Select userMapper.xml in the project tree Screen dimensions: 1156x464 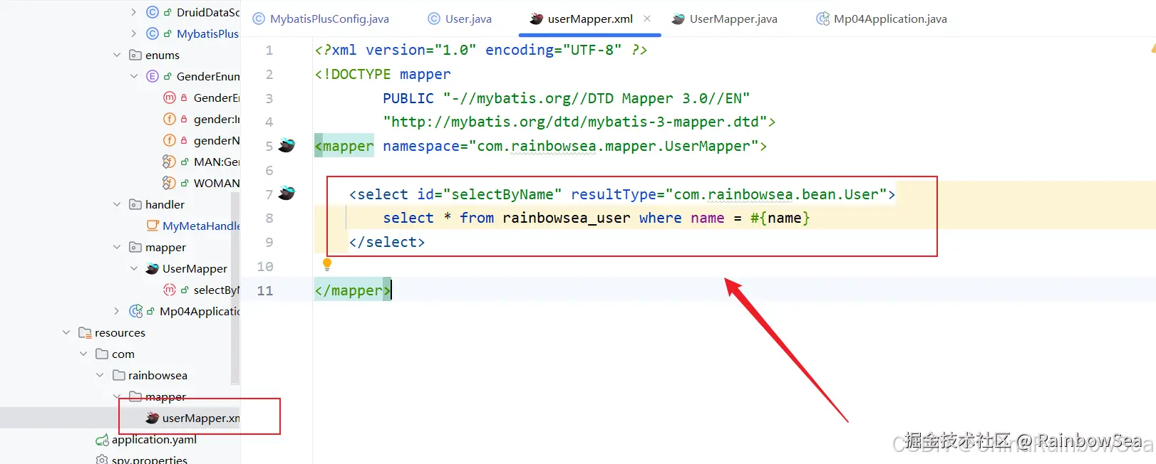(x=200, y=418)
